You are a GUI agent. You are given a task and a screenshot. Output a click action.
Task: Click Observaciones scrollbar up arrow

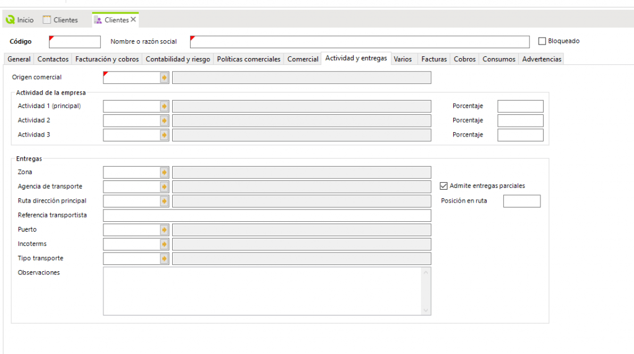(x=426, y=272)
